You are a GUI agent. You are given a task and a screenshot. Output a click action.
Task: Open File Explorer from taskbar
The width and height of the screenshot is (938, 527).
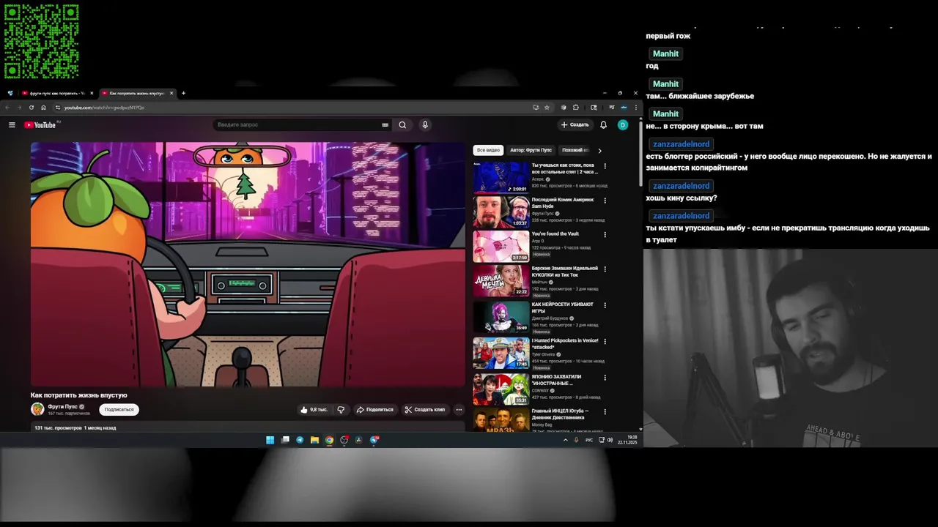314,440
